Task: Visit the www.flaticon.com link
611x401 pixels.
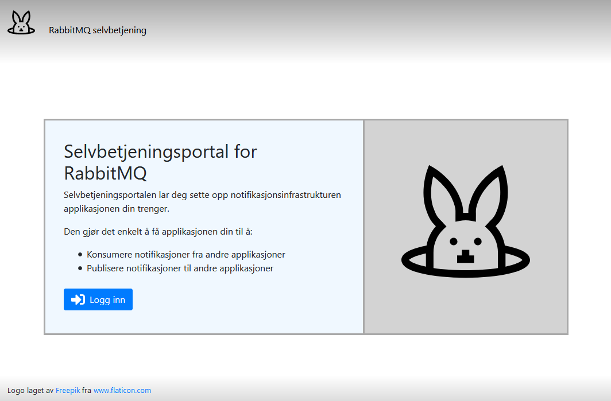Action: click(122, 390)
